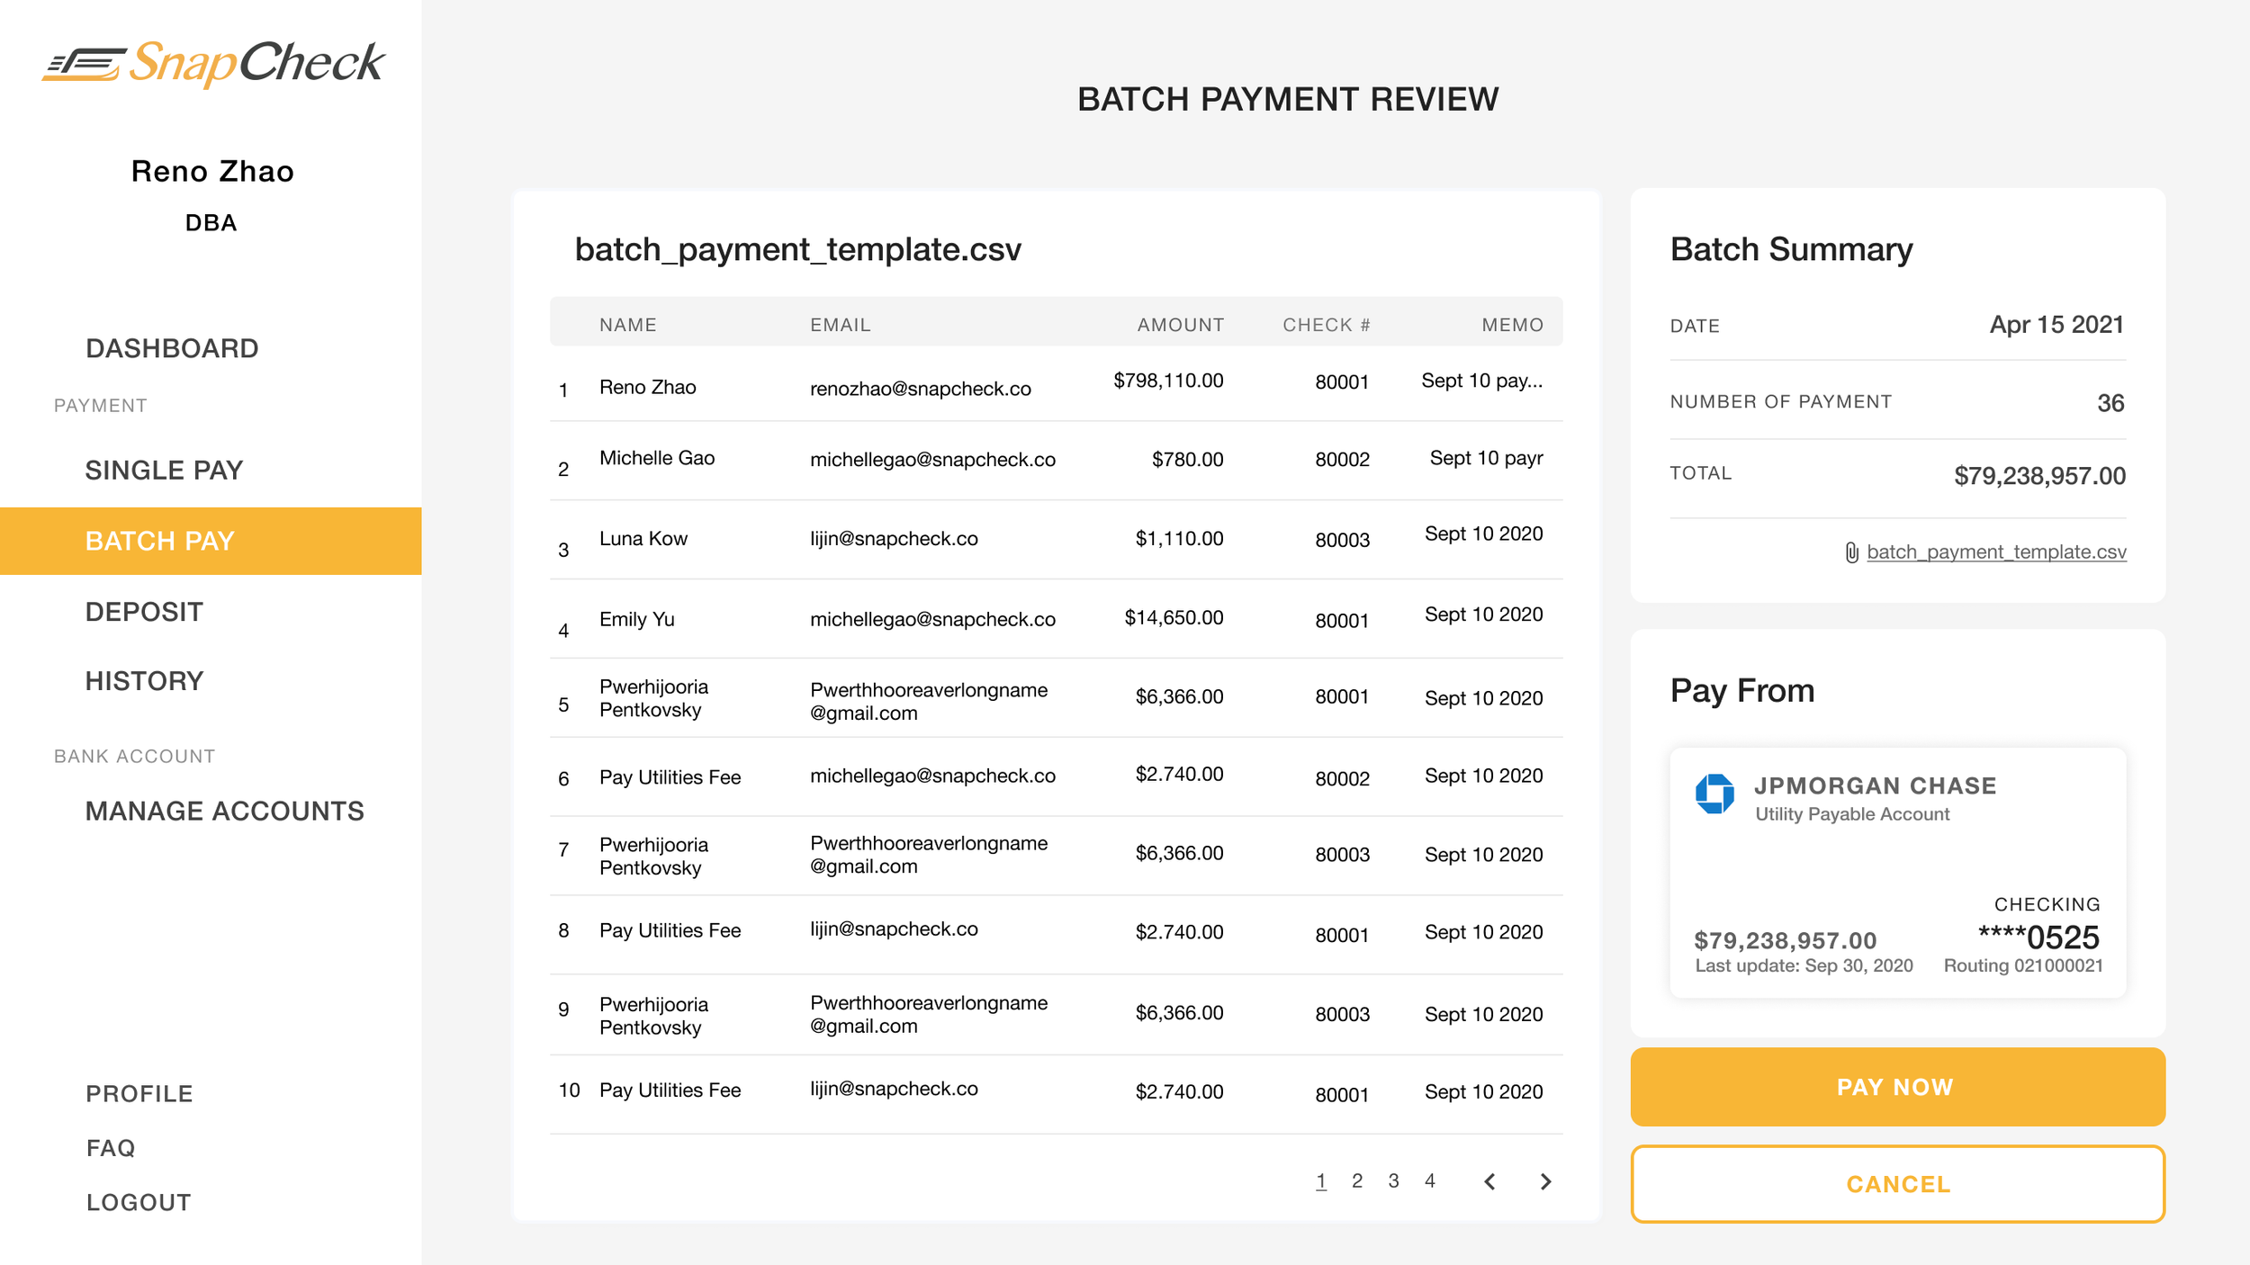Viewport: 2250px width, 1265px height.
Task: Select Single Pay in sidebar
Action: (164, 470)
